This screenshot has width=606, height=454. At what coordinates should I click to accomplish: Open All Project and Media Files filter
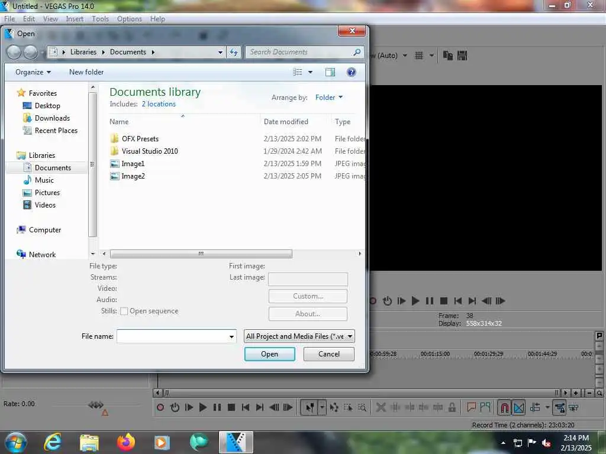[299, 336]
